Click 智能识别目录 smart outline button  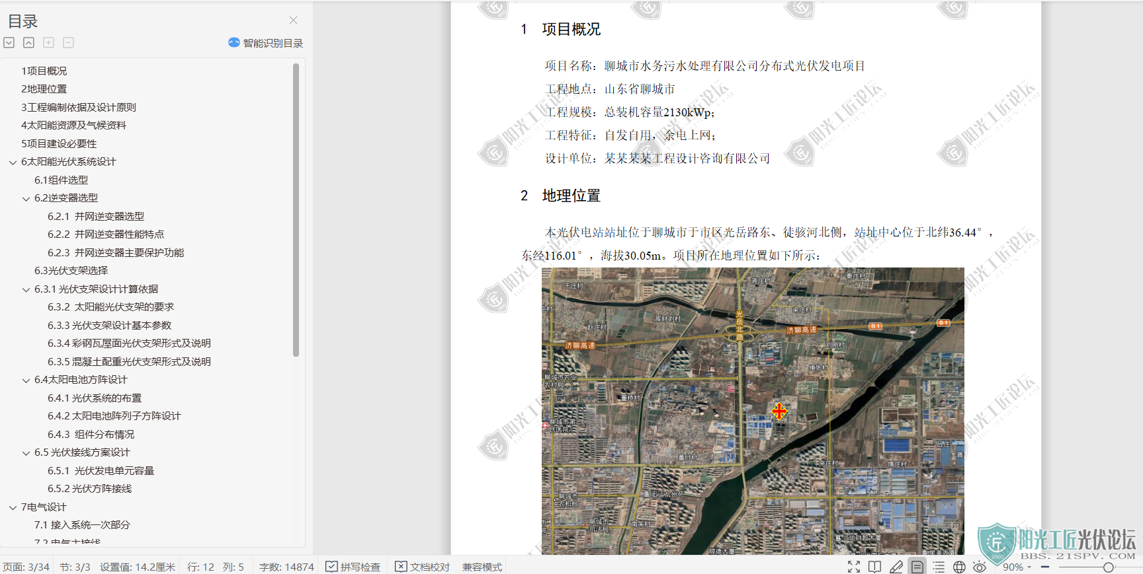tap(265, 43)
